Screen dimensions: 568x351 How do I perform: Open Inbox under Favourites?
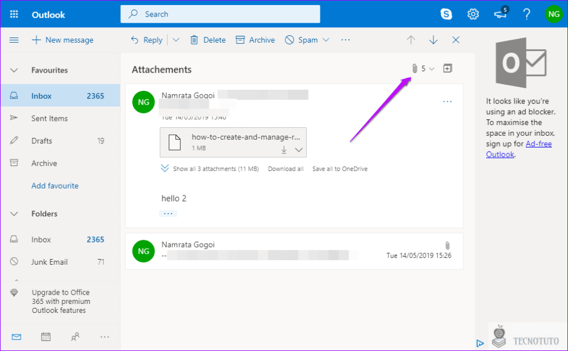pyautogui.click(x=60, y=95)
